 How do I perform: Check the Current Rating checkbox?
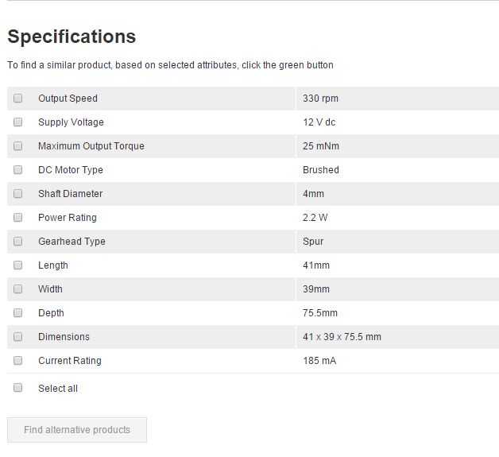17,361
